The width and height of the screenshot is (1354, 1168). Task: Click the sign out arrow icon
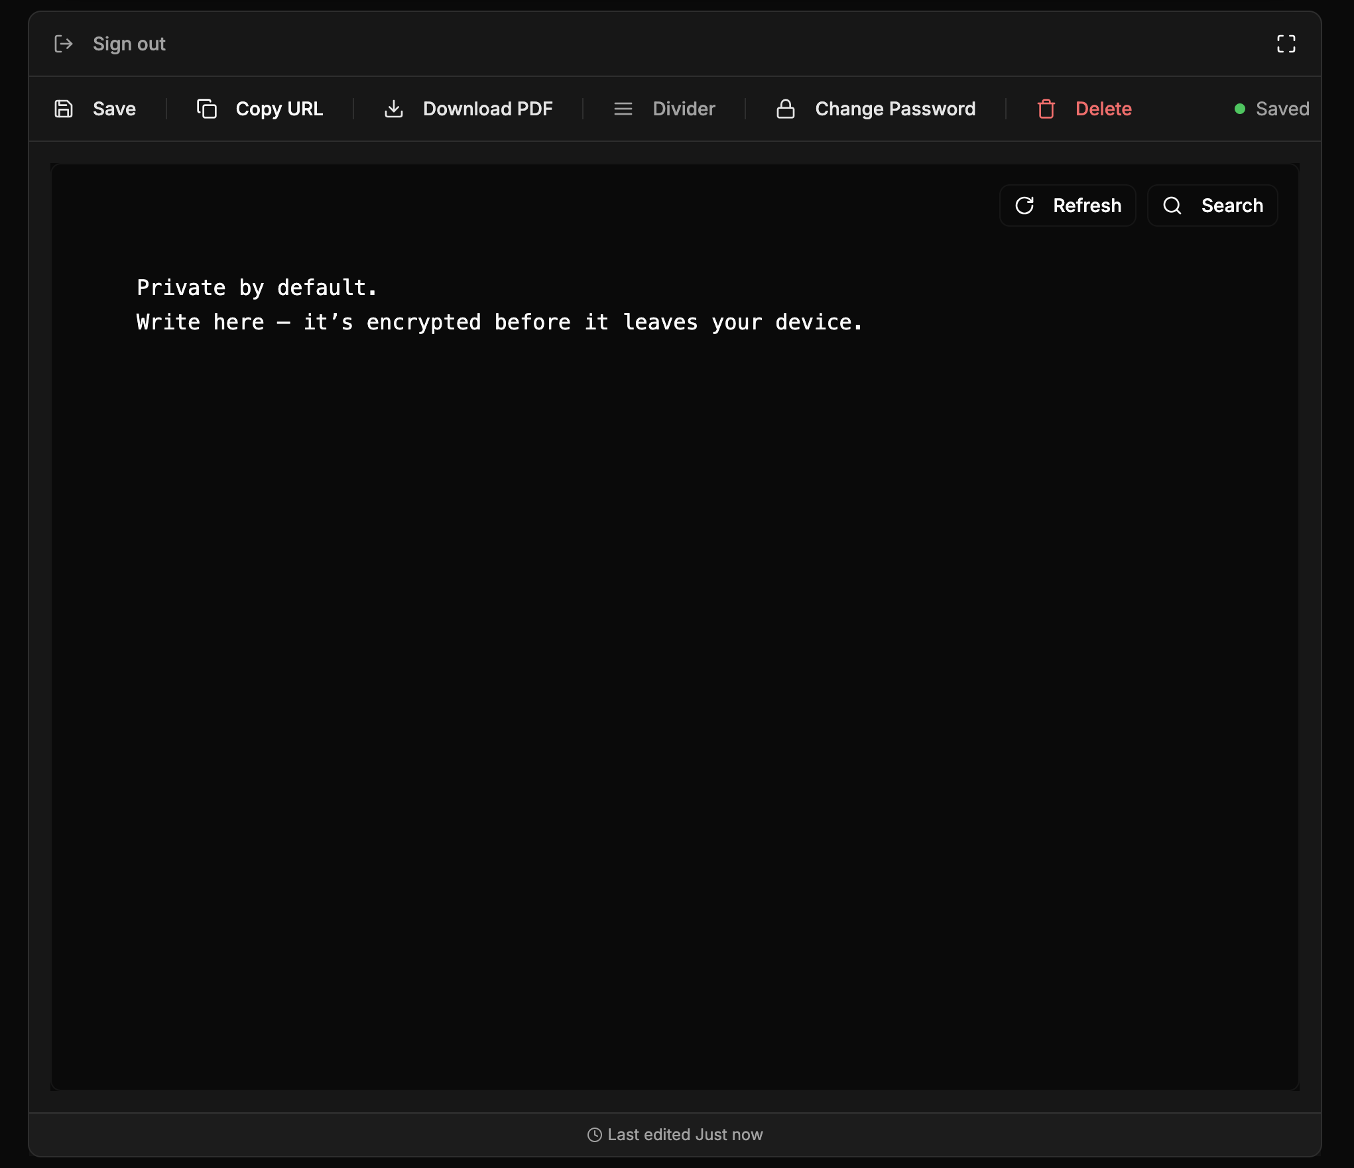click(64, 44)
